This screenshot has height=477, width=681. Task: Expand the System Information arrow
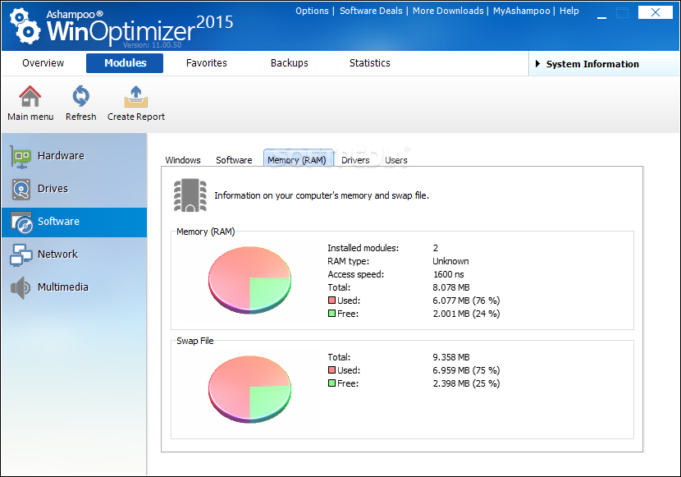point(537,64)
